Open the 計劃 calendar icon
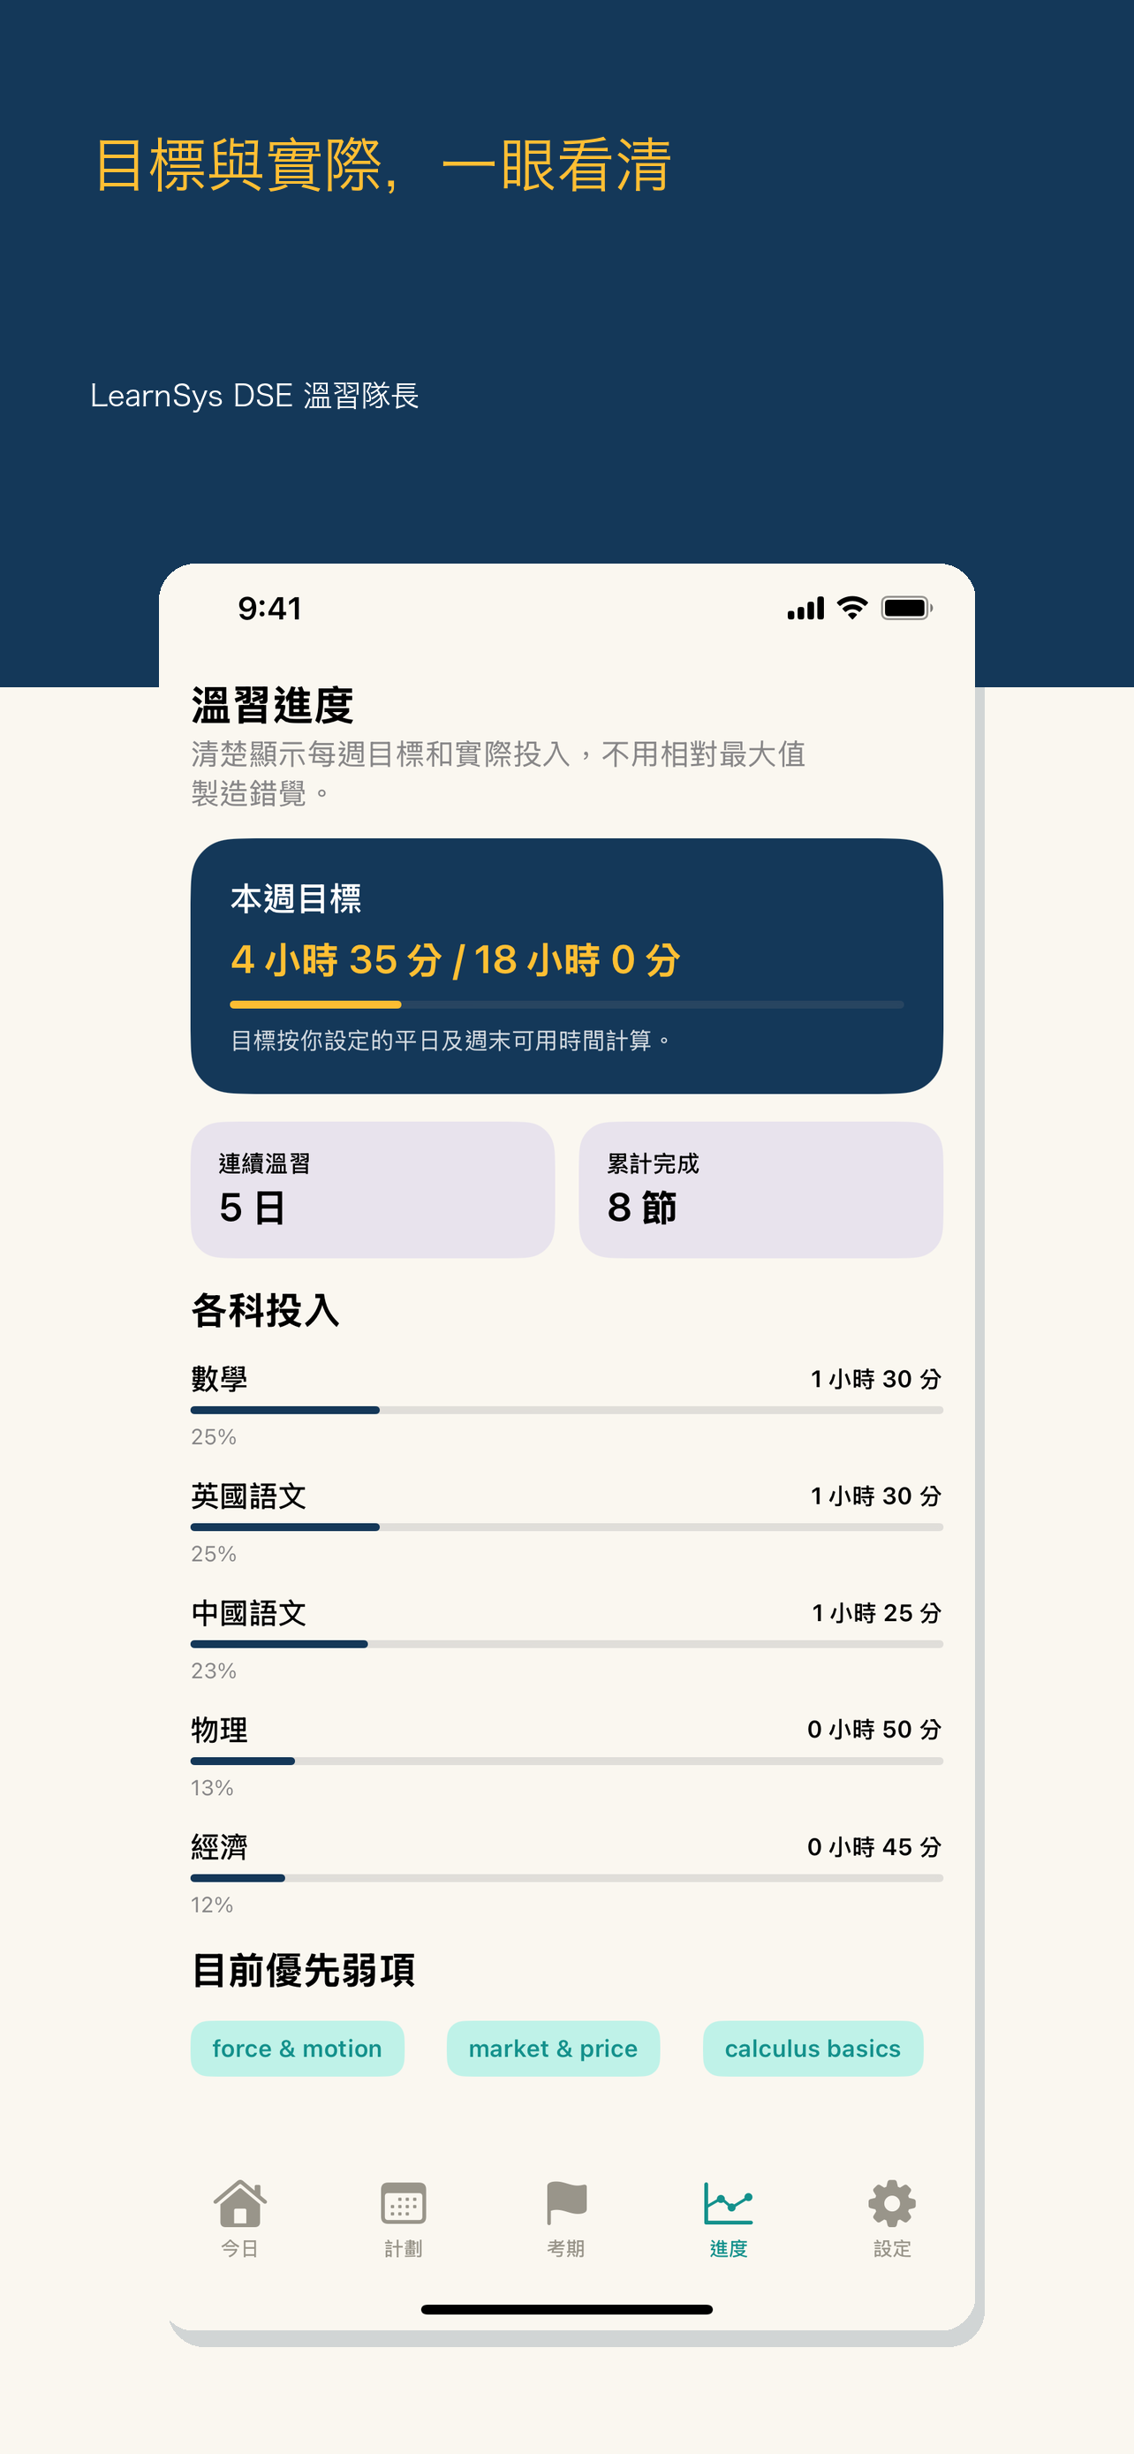The height and width of the screenshot is (2454, 1134). click(403, 2202)
